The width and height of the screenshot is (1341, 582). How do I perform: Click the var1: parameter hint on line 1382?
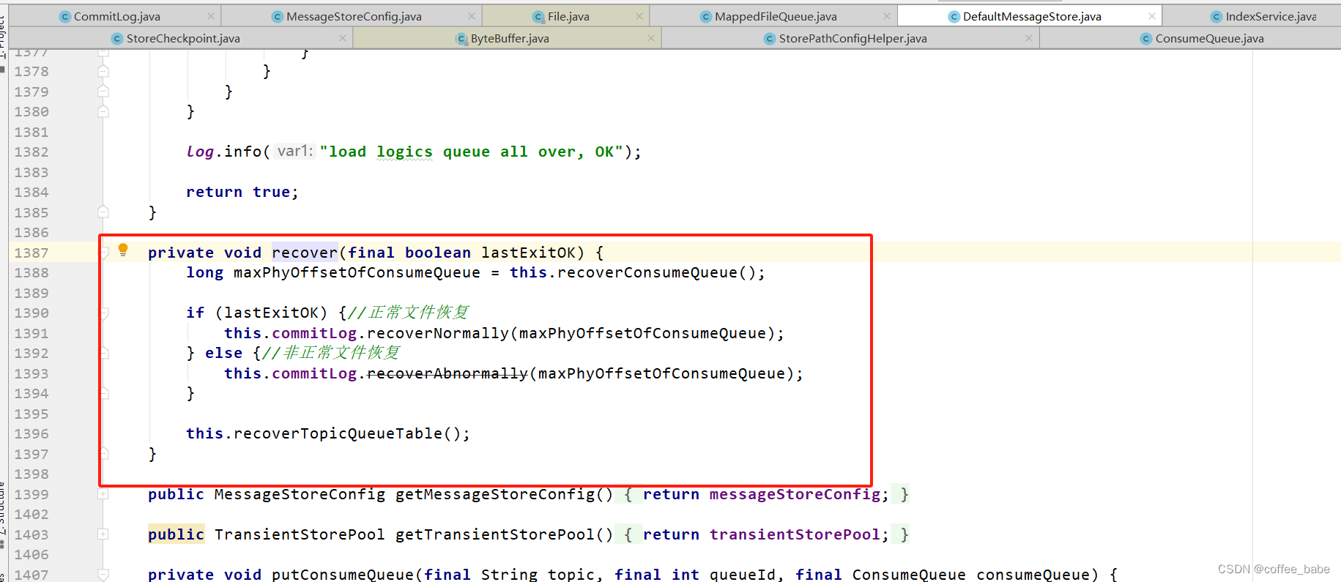point(295,152)
